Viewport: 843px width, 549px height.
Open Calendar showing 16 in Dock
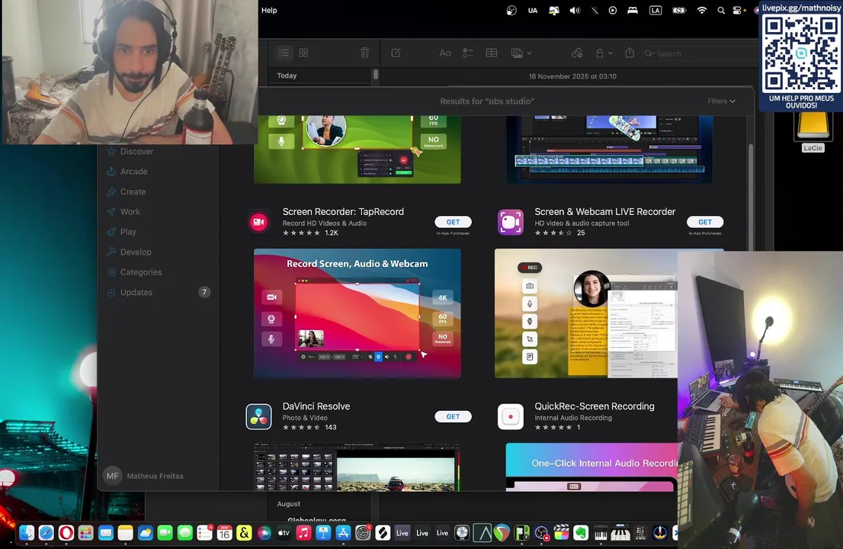[224, 533]
